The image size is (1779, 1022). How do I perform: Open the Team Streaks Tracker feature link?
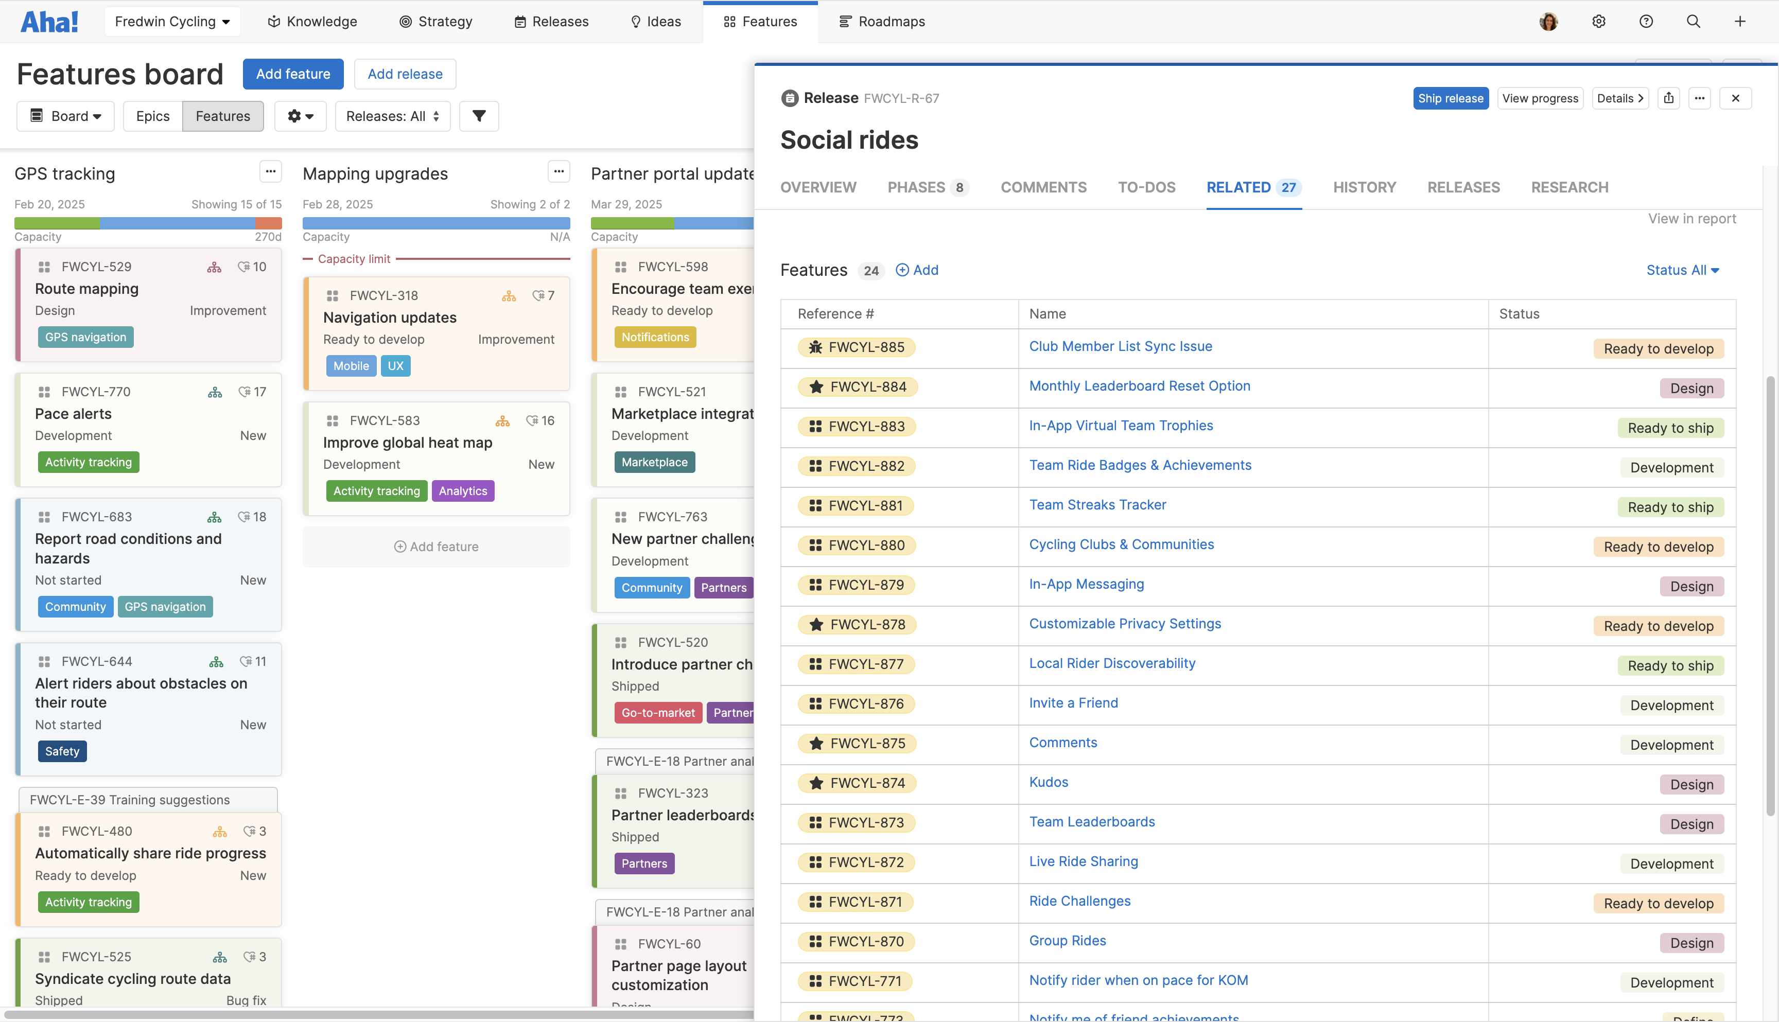click(1097, 505)
